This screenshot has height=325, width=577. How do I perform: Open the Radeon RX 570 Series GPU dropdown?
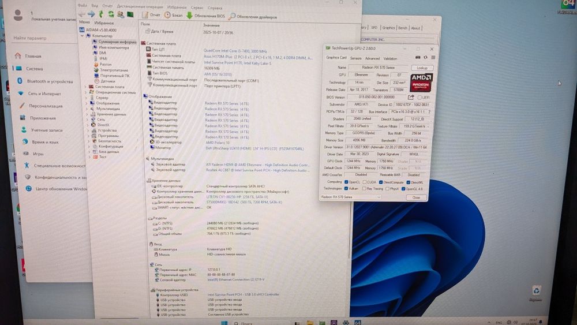click(350, 197)
